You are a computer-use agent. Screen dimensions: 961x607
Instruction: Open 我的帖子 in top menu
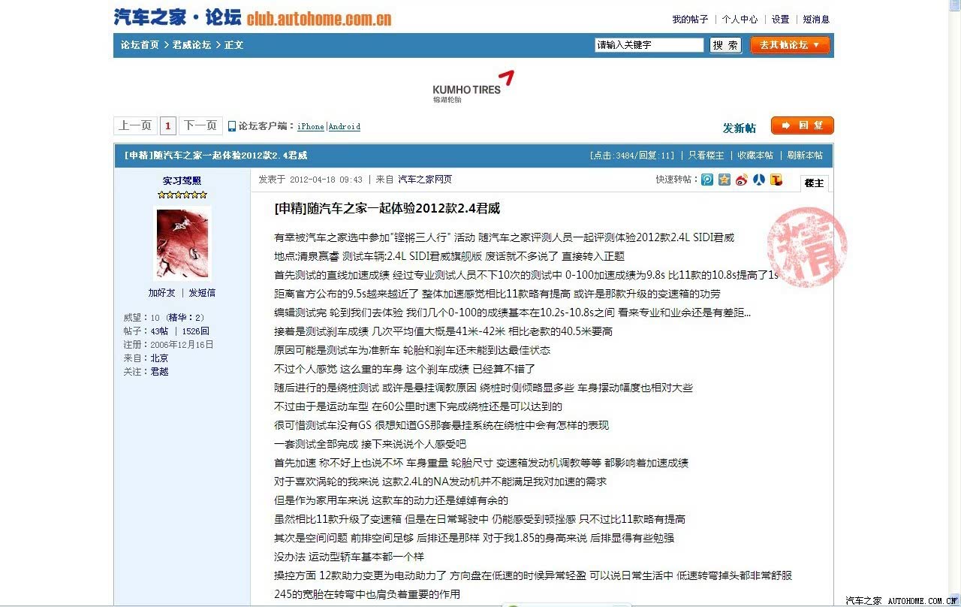[690, 20]
